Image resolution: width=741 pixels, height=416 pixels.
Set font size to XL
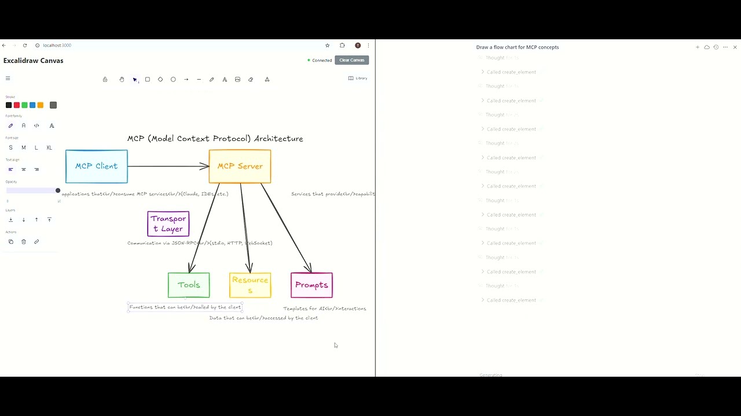49,148
